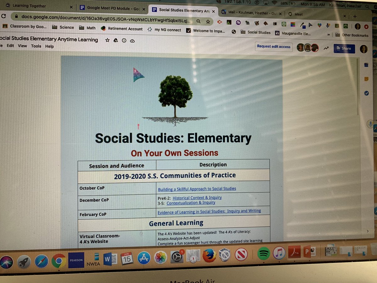The width and height of the screenshot is (377, 283).
Task: Open the Classroom by Google bookmark
Action: tap(25, 26)
